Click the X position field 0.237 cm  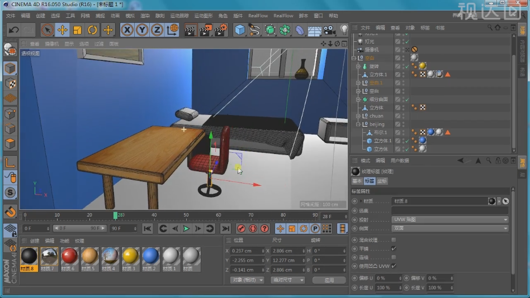pyautogui.click(x=247, y=251)
